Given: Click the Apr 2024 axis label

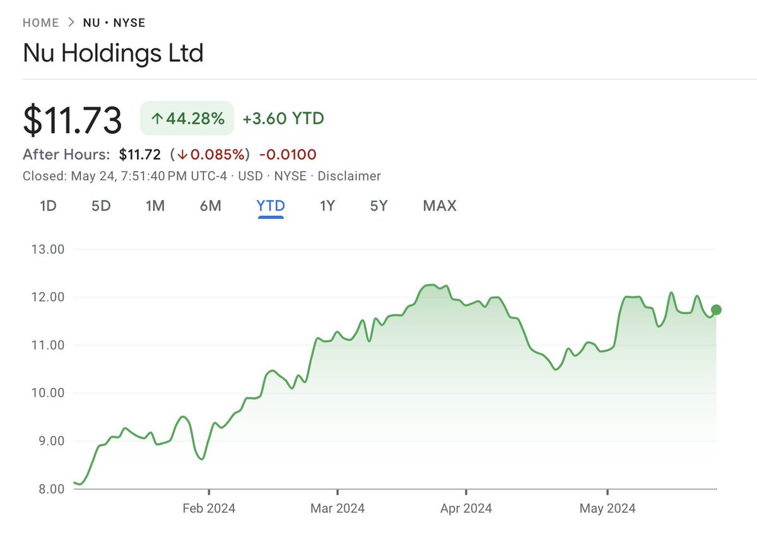Looking at the screenshot, I should point(466,508).
